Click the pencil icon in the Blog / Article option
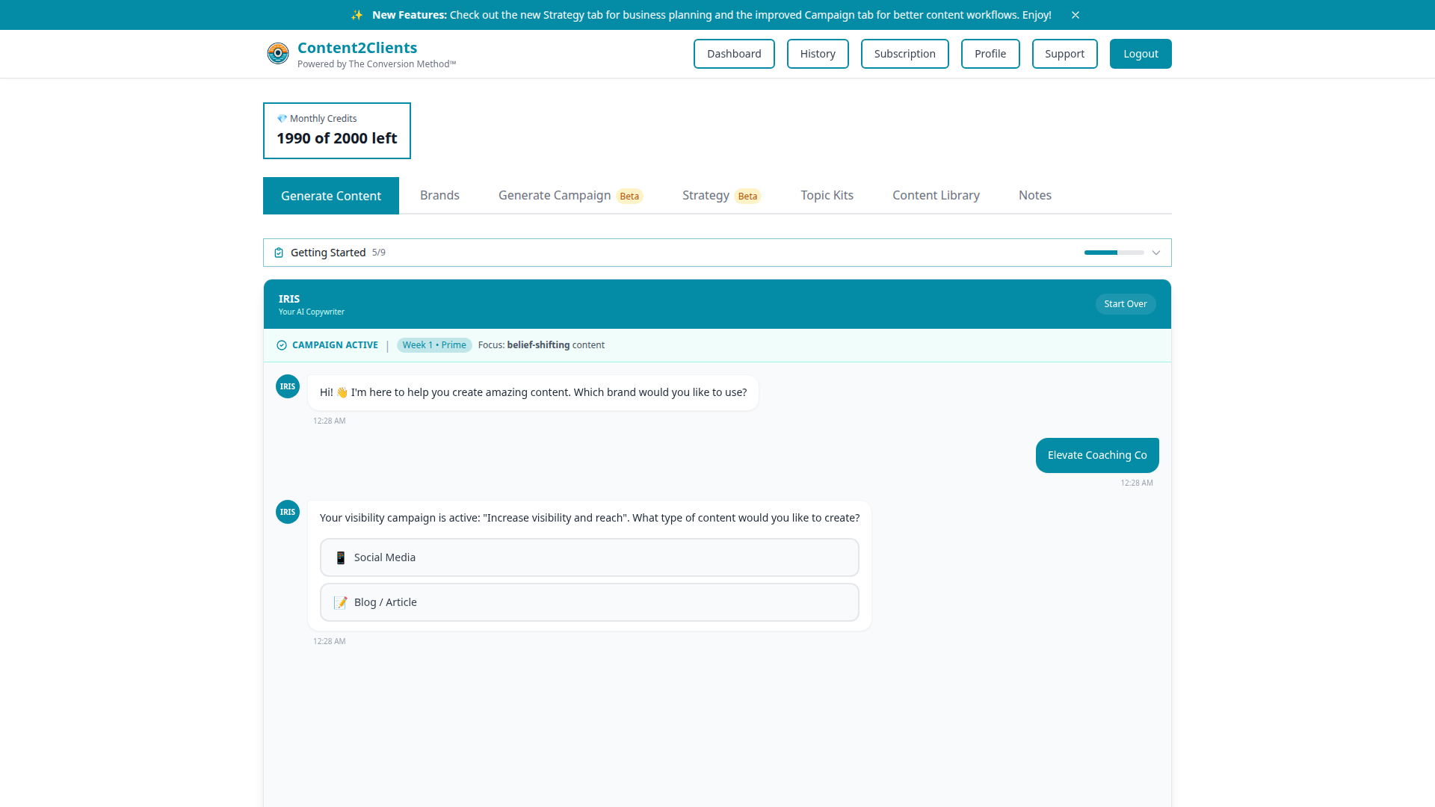The image size is (1435, 807). 340,602
